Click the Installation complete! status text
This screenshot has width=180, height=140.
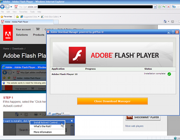[x=155, y=73]
